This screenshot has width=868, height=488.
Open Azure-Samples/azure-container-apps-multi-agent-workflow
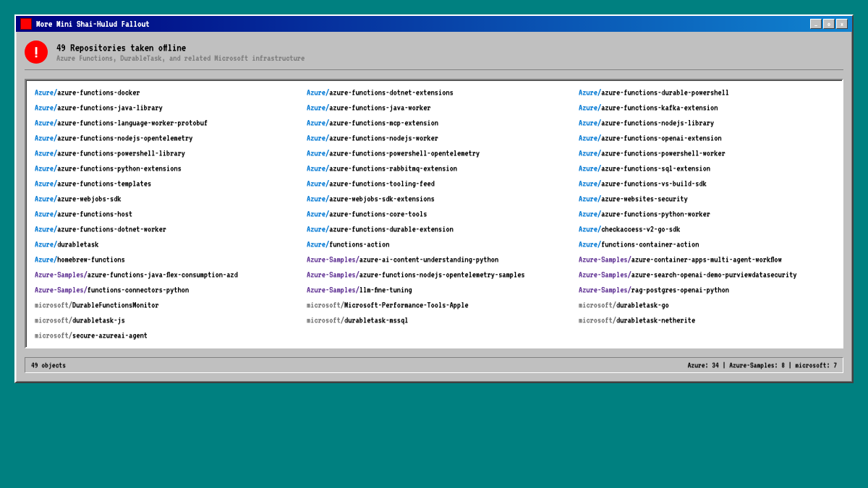pyautogui.click(x=680, y=260)
